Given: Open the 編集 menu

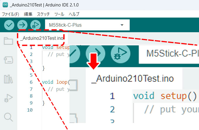Looking at the screenshot, I should 28,14.
